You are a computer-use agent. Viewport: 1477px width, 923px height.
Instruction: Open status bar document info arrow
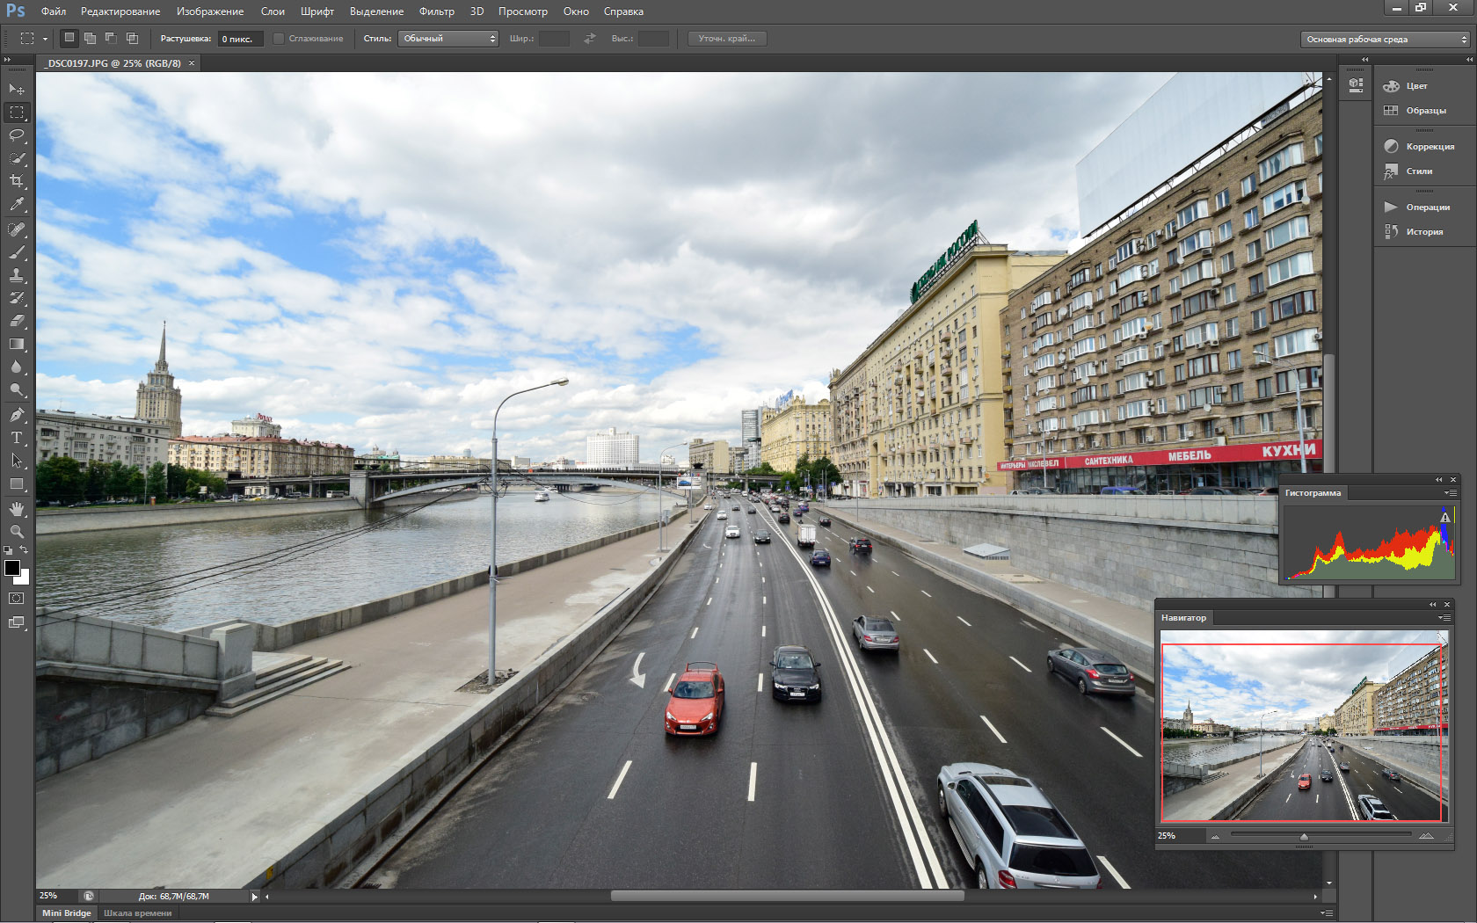(255, 898)
